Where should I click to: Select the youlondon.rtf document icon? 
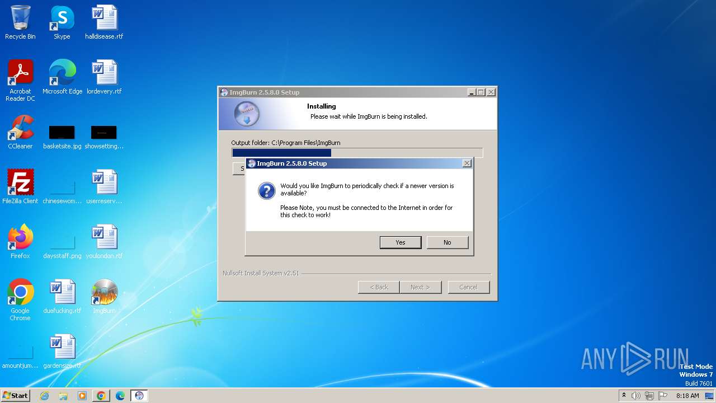[x=104, y=242]
